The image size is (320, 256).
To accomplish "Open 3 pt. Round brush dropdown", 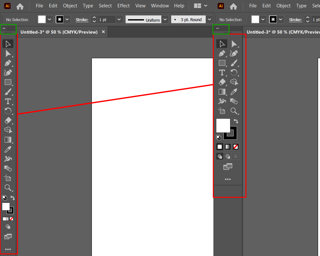I will (x=209, y=20).
